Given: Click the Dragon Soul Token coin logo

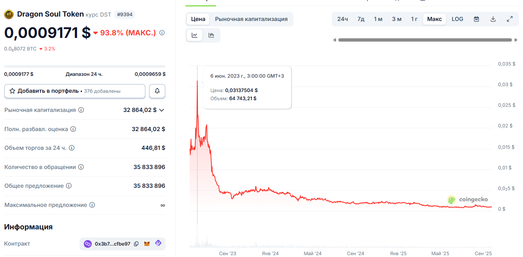Looking at the screenshot, I should coord(9,14).
